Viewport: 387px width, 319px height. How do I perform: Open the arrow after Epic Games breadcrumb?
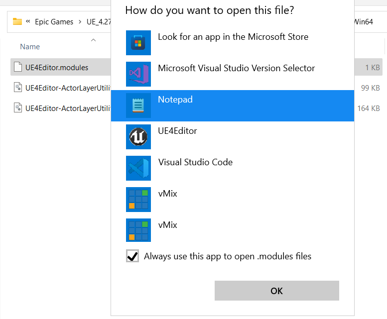coord(80,22)
